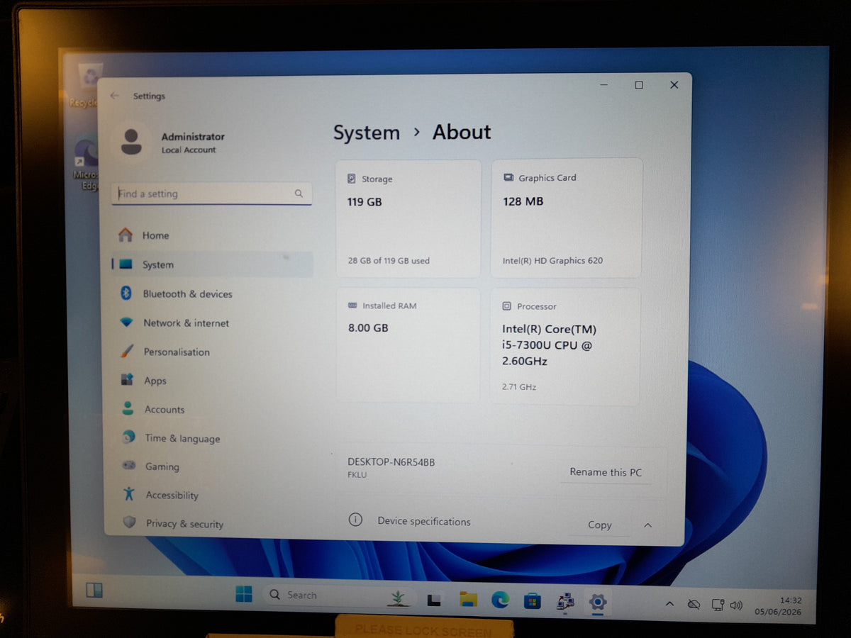The width and height of the screenshot is (851, 638).
Task: Open File Explorer from taskbar
Action: tap(468, 600)
